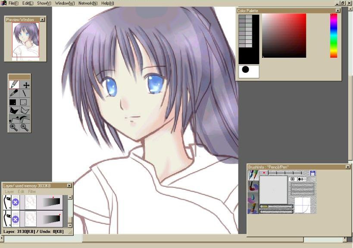Toggle visibility icon of the bottom layer
The width and height of the screenshot is (353, 248).
point(7,219)
